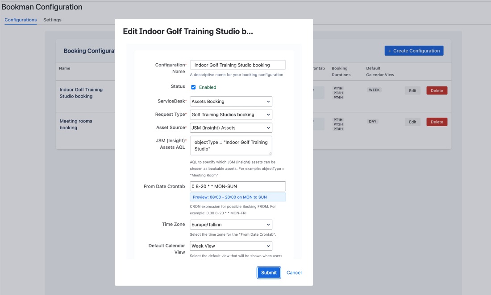Screen dimensions: 491x295
Task: Submit the edited configuration
Action: point(269,273)
